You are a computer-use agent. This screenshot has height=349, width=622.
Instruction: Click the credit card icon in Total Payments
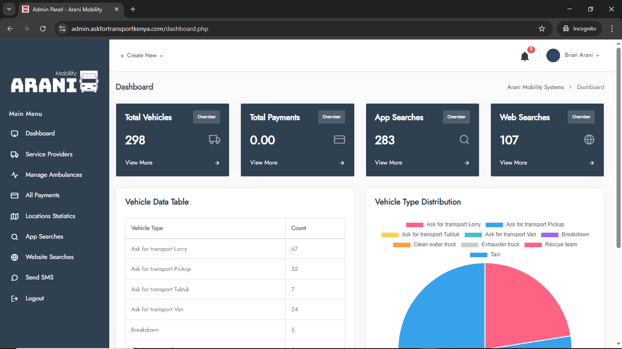point(339,140)
